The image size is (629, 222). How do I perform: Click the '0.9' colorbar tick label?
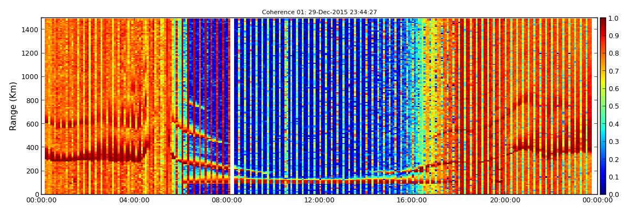tap(614, 36)
